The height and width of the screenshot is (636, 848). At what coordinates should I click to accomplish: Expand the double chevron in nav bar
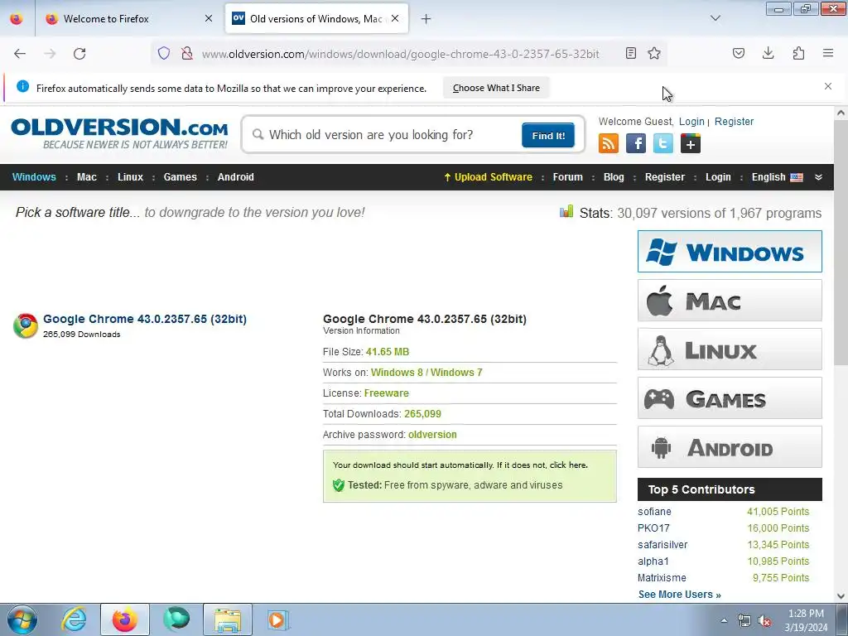(x=818, y=177)
